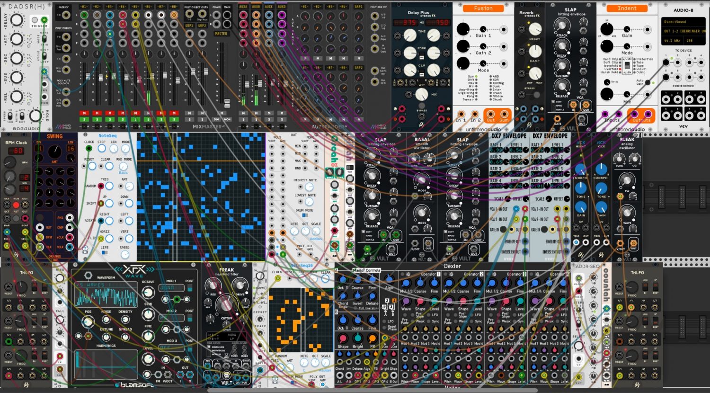Mute MixMaster channel -06-
Image resolution: width=710 pixels, height=393 pixels.
click(148, 113)
